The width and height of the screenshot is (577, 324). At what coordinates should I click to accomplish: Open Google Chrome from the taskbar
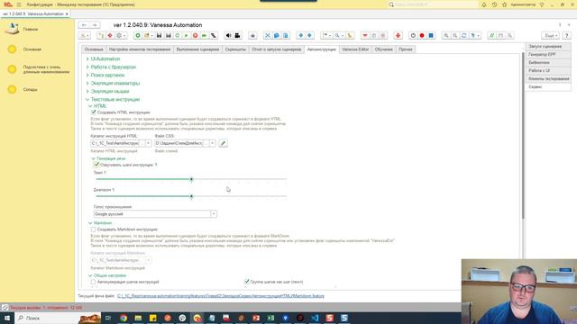click(124, 318)
